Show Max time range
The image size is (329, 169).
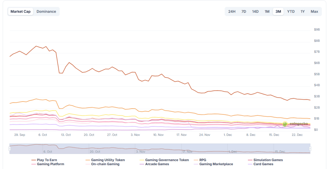pos(314,12)
